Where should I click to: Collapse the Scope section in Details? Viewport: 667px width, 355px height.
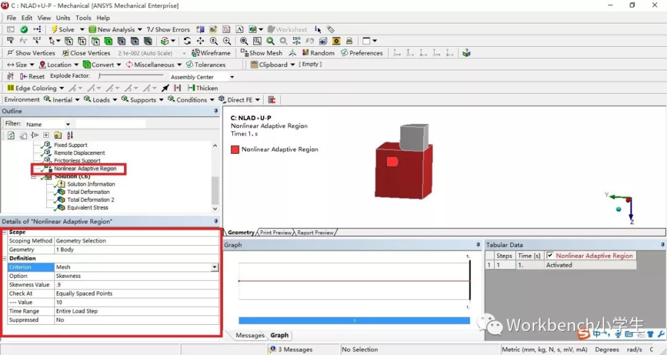tap(5, 232)
